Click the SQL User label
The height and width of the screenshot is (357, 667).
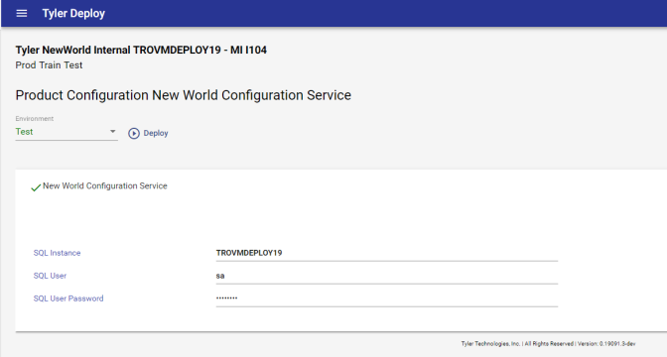coord(50,276)
